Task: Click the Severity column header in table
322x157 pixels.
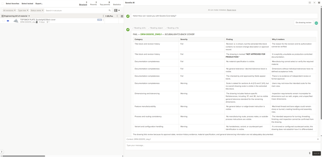Action: coord(202,39)
